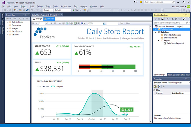Click the Home icon in Solution Explorer
Screen dimensions: 191x127
click(162, 19)
